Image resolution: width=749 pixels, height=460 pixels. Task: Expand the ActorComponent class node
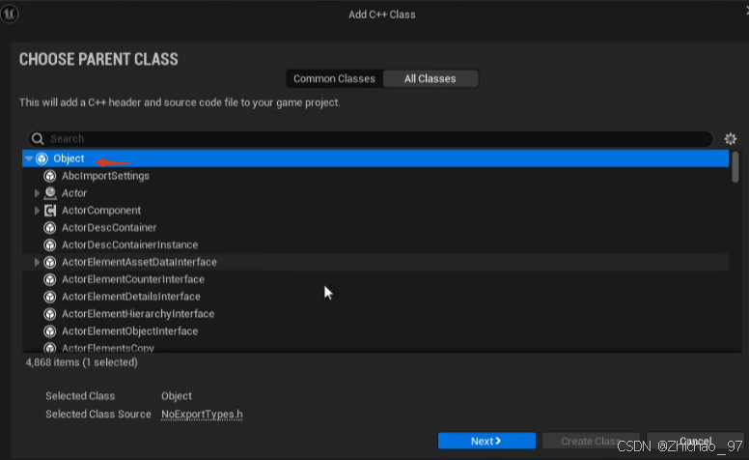[x=38, y=211]
